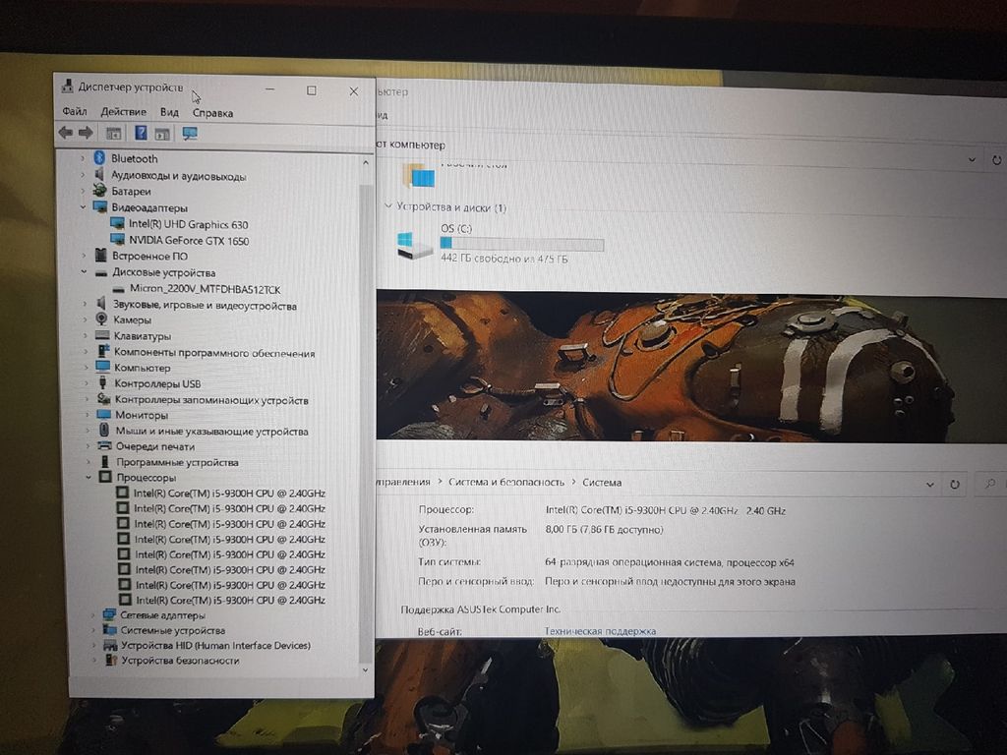Click the Батареи battery icon

[x=99, y=191]
